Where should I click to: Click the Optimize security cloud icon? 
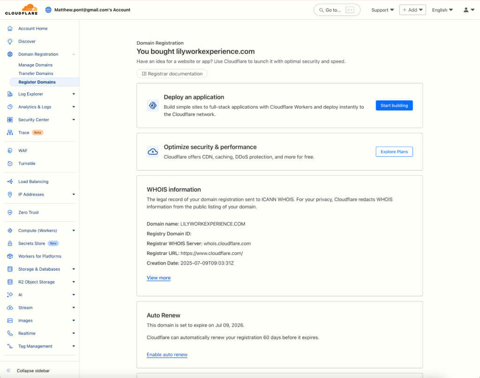153,151
